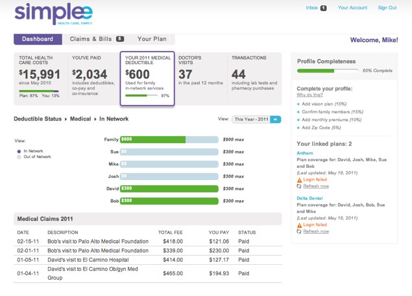The height and width of the screenshot is (296, 412).
Task: Open the Your Plan tab
Action: tap(152, 40)
